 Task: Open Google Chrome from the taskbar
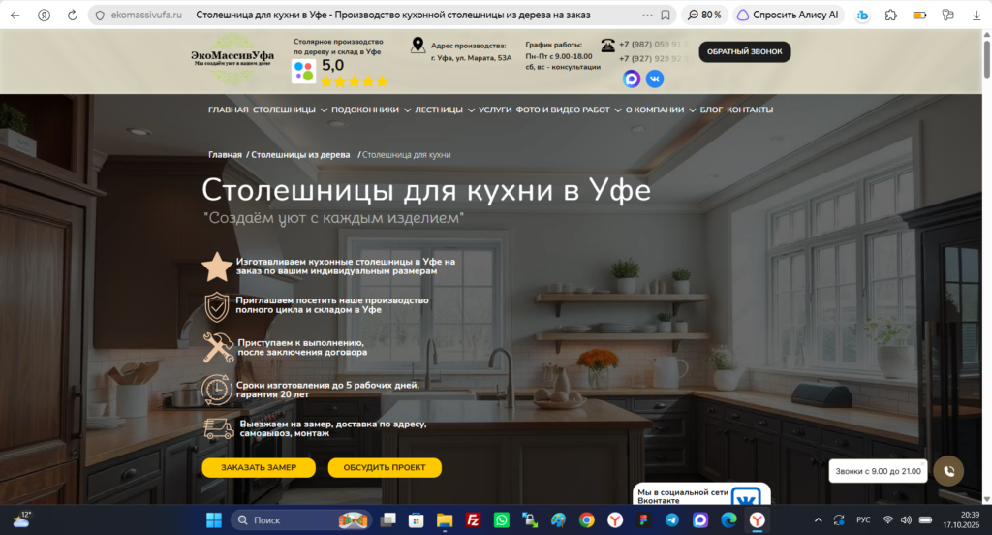coord(586,520)
